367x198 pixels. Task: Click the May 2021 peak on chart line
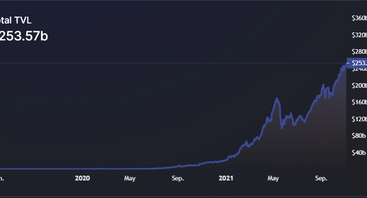pyautogui.click(x=277, y=98)
